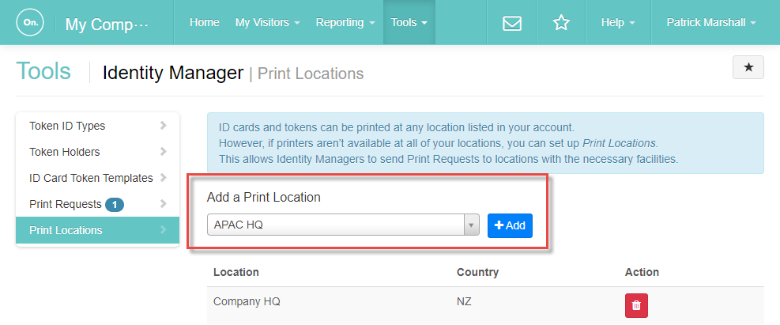The height and width of the screenshot is (325, 780).
Task: Click the My Comp... company name
Action: (x=107, y=24)
